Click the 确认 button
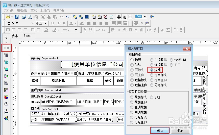 160,130
